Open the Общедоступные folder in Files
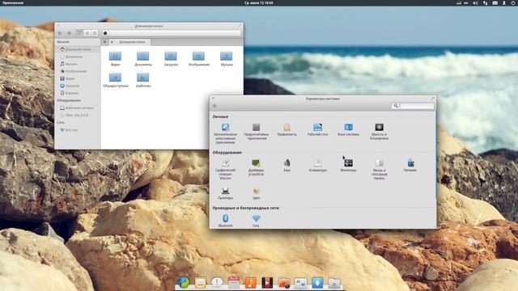The width and height of the screenshot is (518, 291). [x=115, y=80]
